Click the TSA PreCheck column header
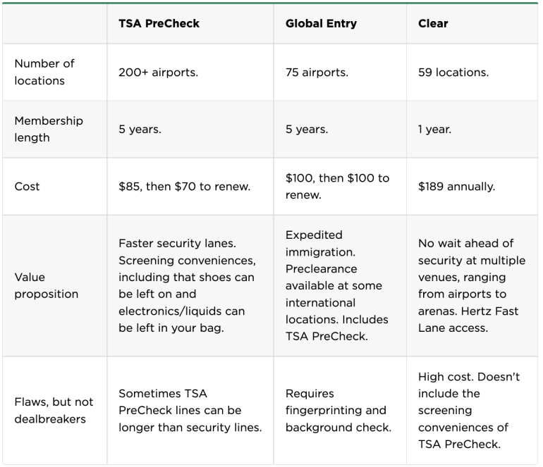 159,23
